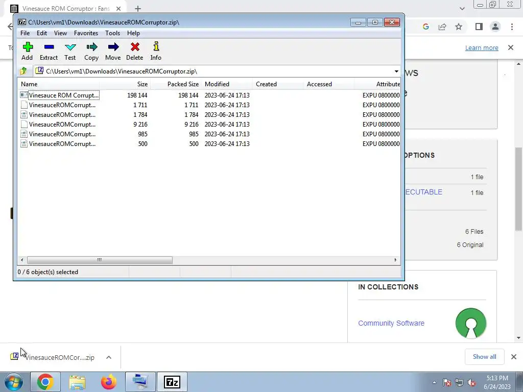Image resolution: width=523 pixels, height=392 pixels.
Task: Click the Action Center flag tray icon
Action: [x=447, y=383]
